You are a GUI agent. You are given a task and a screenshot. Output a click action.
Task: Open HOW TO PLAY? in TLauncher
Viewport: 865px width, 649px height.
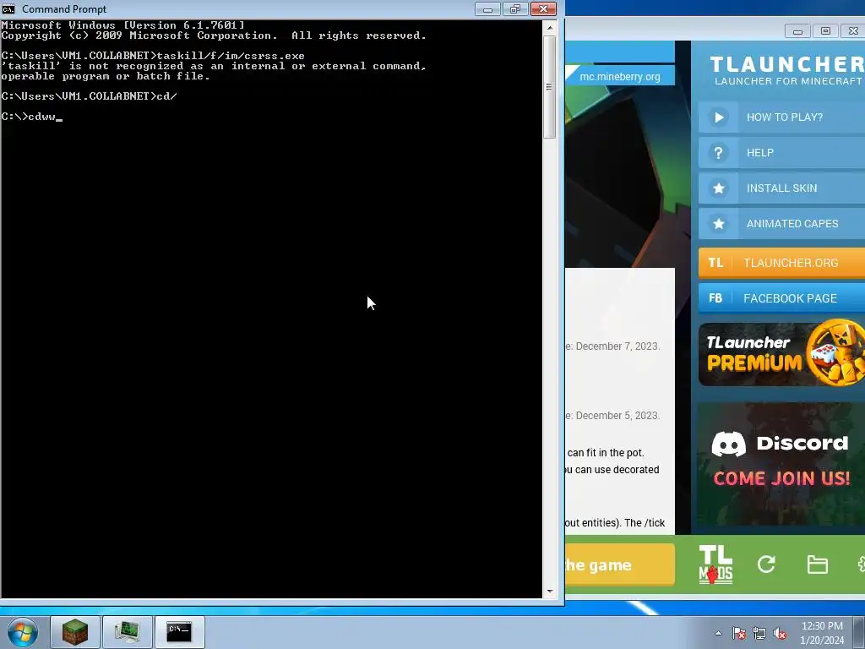pos(781,117)
